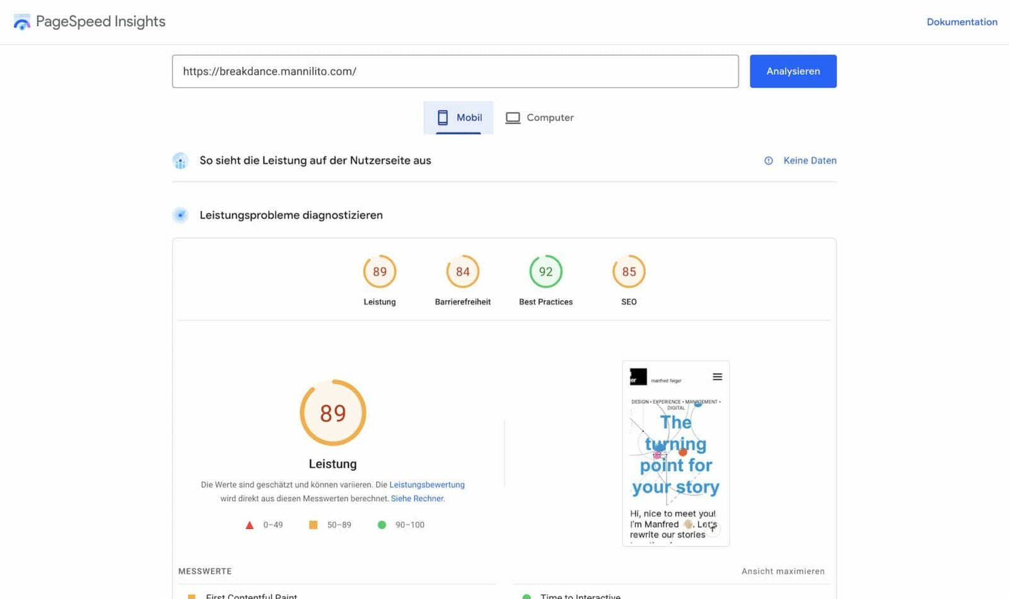1009x599 pixels.
Task: Click the Keine Daten info icon
Action: point(769,161)
